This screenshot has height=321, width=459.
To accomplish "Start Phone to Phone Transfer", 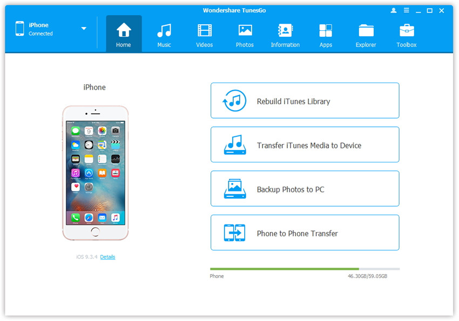I will coord(305,233).
